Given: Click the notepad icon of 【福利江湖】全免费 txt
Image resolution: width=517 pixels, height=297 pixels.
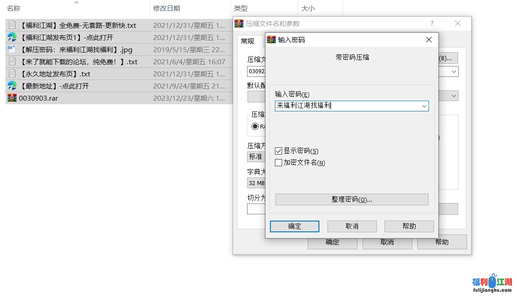Looking at the screenshot, I should pyautogui.click(x=12, y=26).
